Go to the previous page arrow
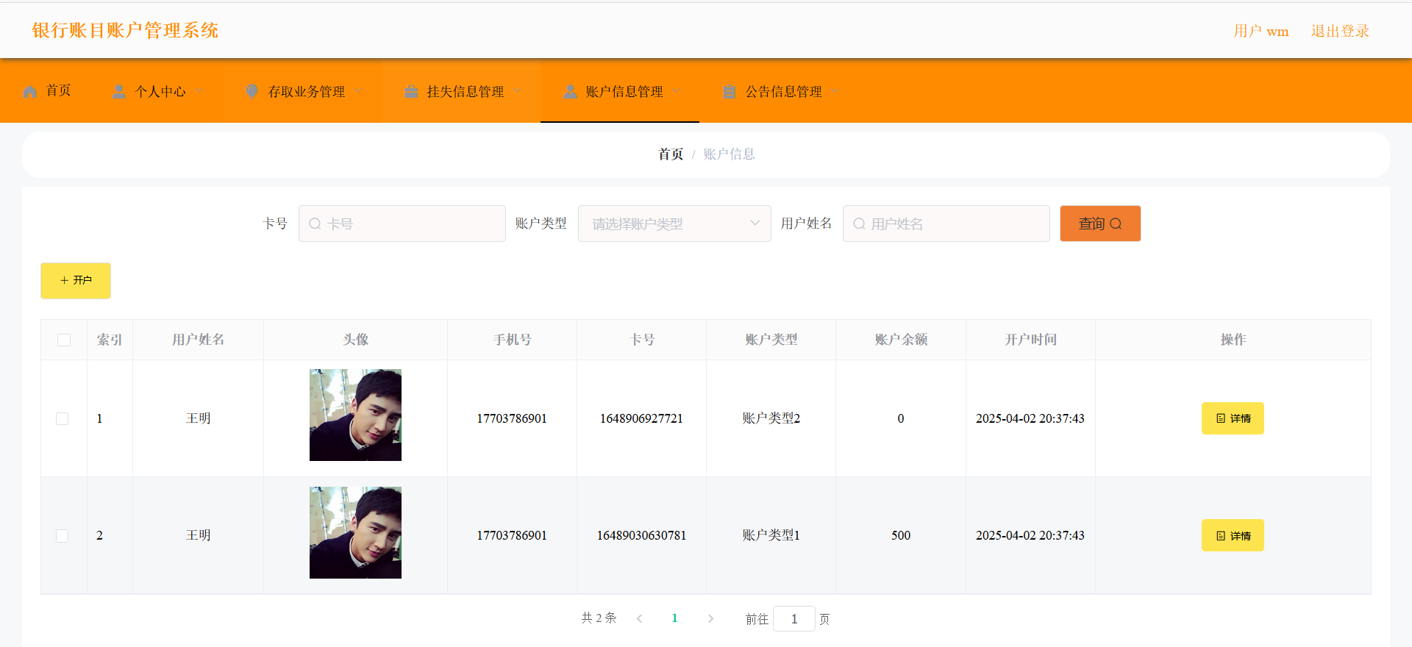Image resolution: width=1412 pixels, height=647 pixels. coord(640,619)
